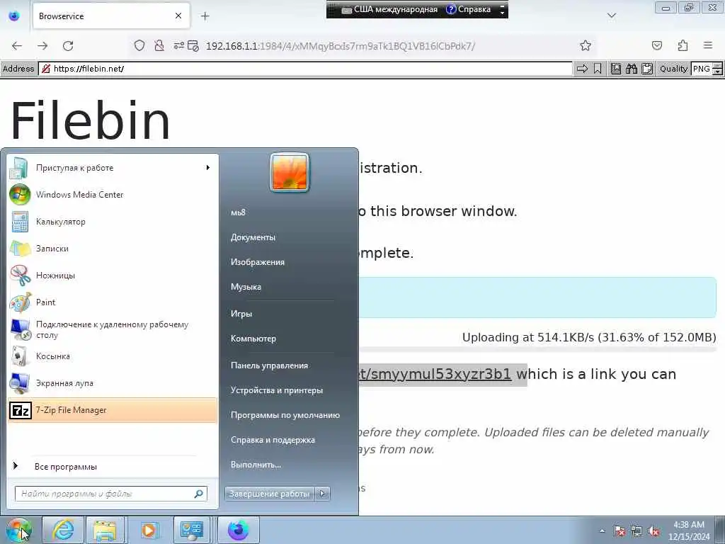Open Firefox hamburger menu
This screenshot has width=725, height=544.
coord(708,45)
